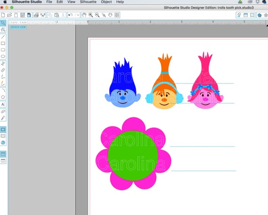Viewport: 268px width, 215px height.
Task: Click the Drag Zoom icon
Action: pyautogui.click(x=110, y=15)
